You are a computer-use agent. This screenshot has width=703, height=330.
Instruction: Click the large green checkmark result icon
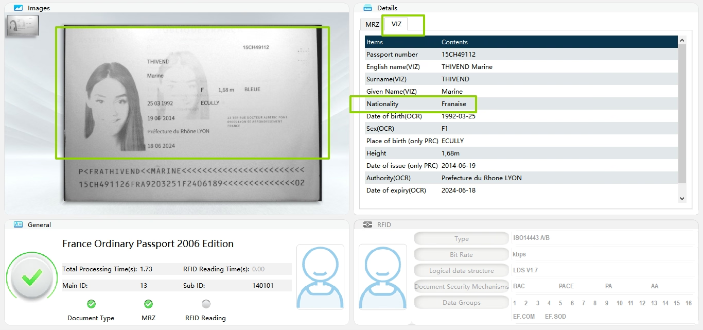pyautogui.click(x=31, y=277)
